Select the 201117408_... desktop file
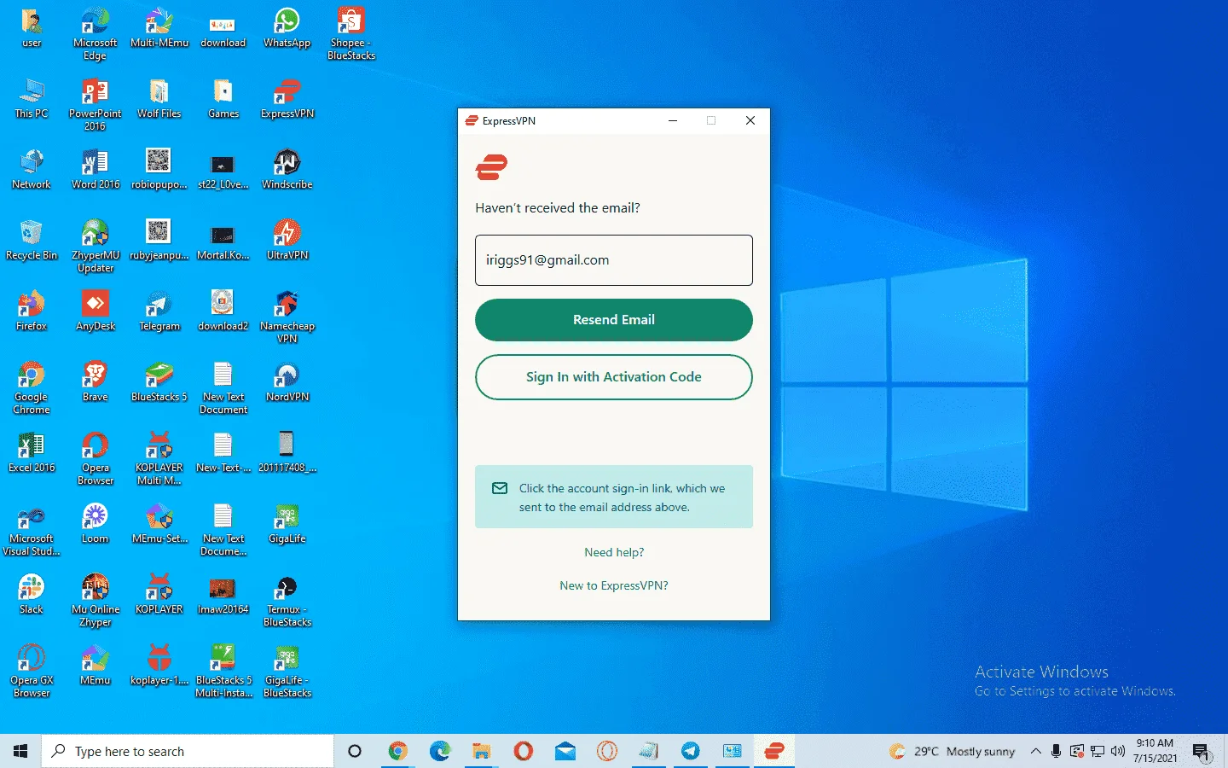The image size is (1228, 768). point(287,452)
